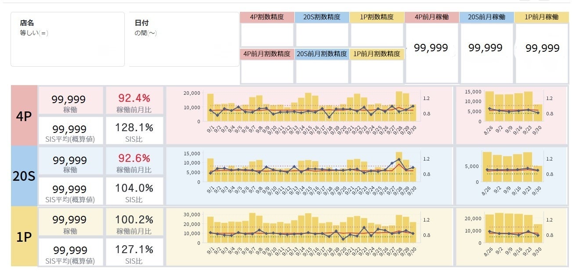This screenshot has width=572, height=272.
Task: Select the 4P前月稼働 value card
Action: pos(431,48)
